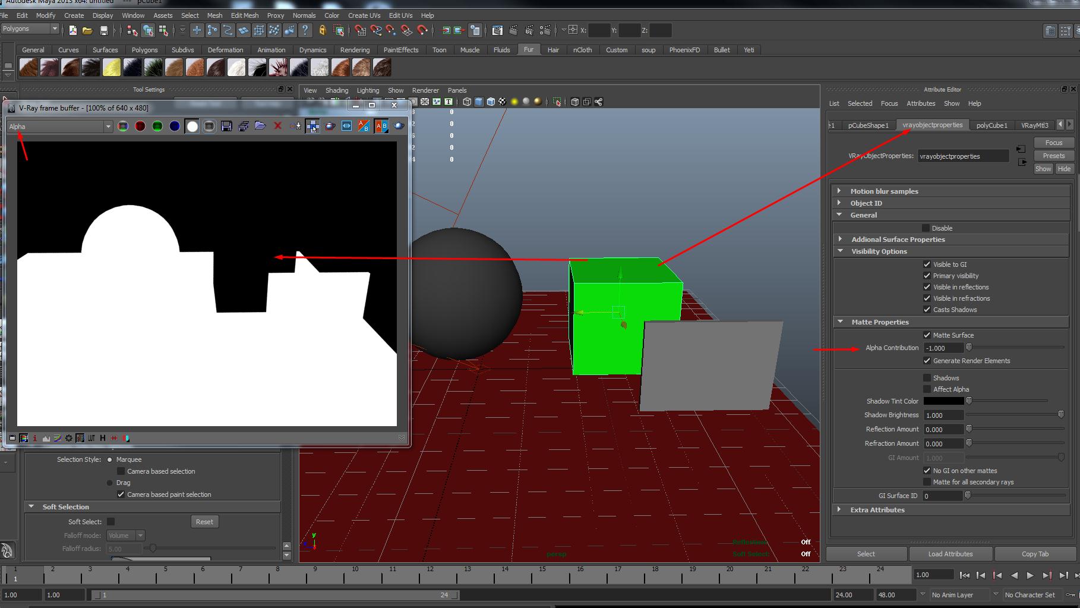1080x608 pixels.
Task: Click the clear image red X icon
Action: (277, 126)
